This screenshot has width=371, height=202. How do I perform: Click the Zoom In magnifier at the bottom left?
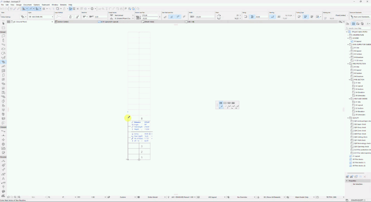pos(15,197)
